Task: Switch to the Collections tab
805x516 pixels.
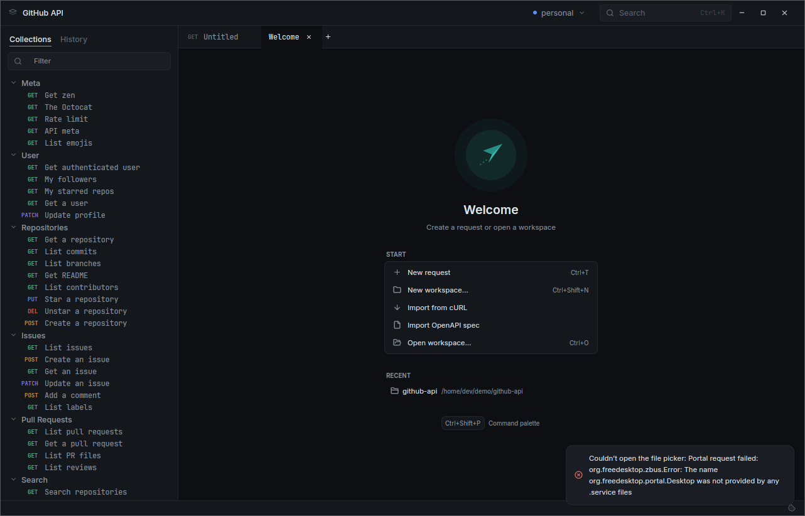Action: tap(30, 40)
